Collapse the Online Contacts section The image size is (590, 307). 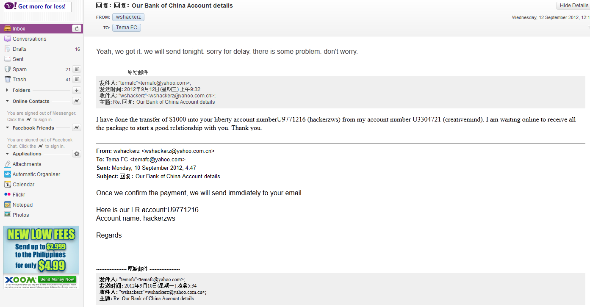(x=8, y=101)
